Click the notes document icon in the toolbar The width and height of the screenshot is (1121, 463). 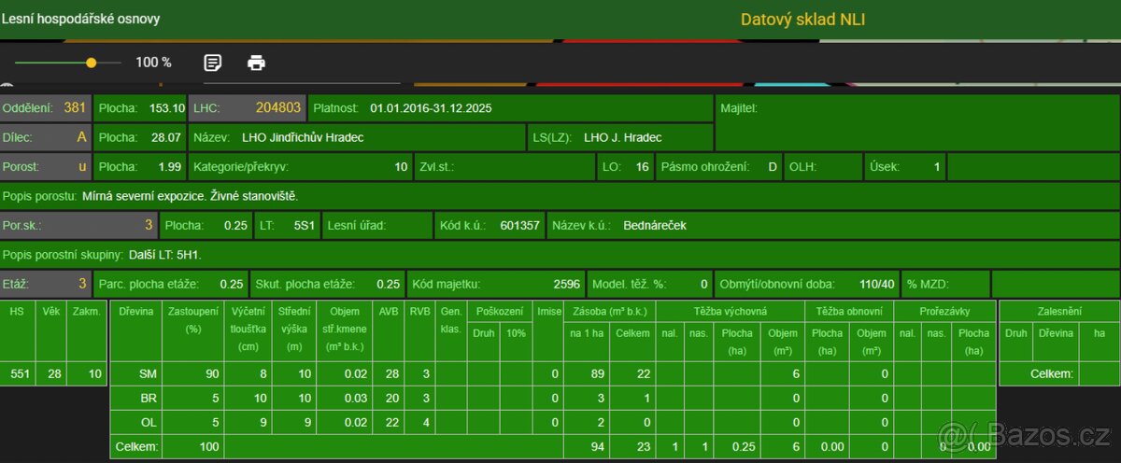213,63
